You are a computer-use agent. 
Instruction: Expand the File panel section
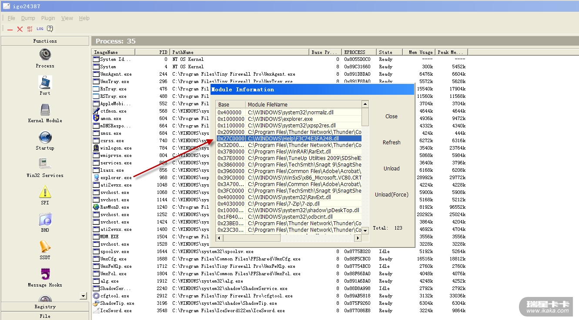click(x=45, y=316)
